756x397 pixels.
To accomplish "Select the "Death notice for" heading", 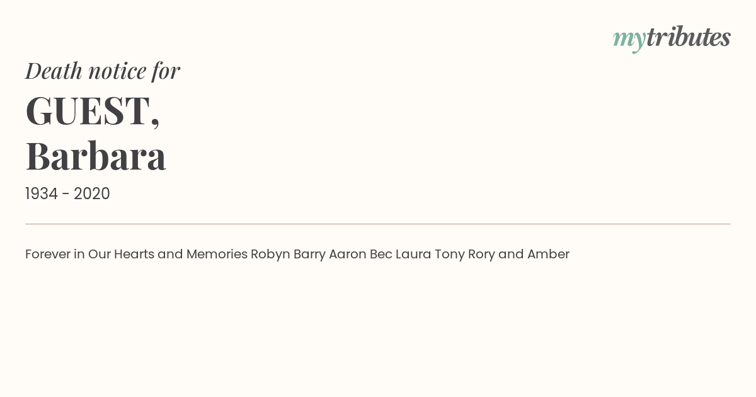I will pos(103,71).
